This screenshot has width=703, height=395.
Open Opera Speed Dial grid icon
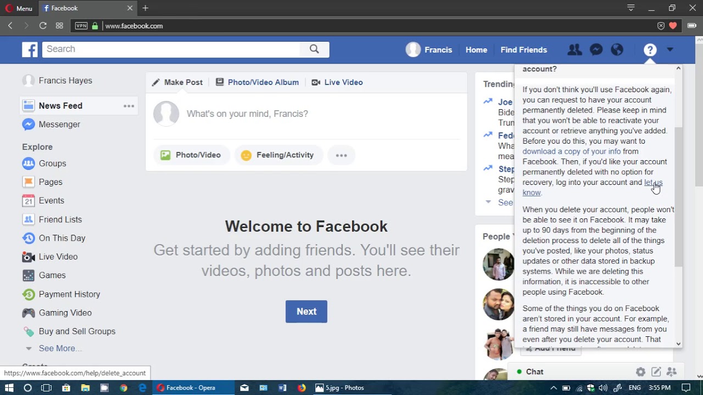coord(59,26)
